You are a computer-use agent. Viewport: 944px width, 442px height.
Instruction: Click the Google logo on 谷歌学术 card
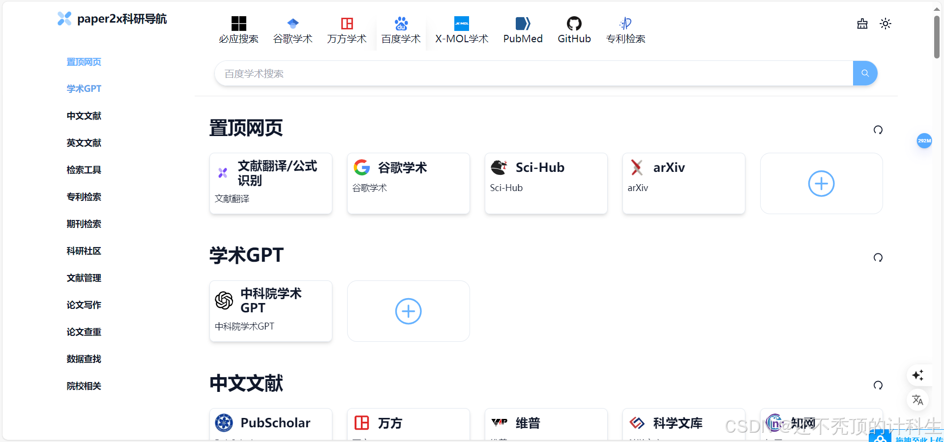tap(362, 167)
